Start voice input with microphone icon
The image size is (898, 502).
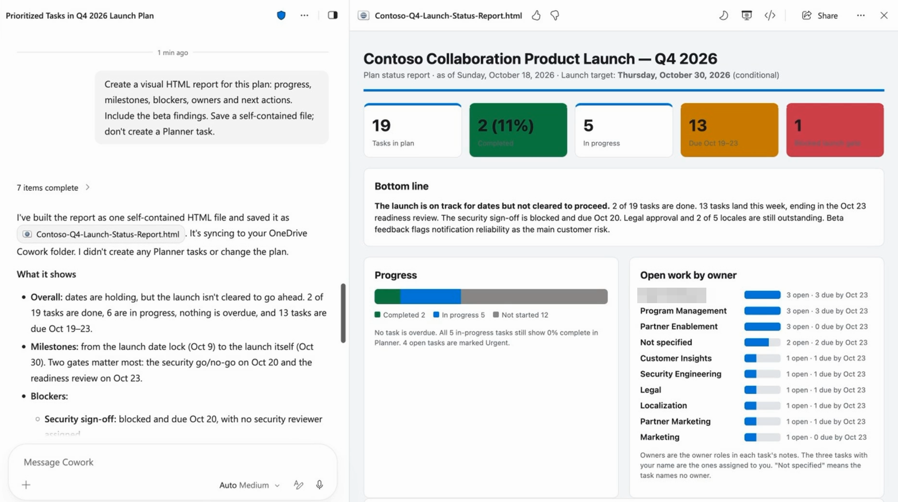[320, 485]
